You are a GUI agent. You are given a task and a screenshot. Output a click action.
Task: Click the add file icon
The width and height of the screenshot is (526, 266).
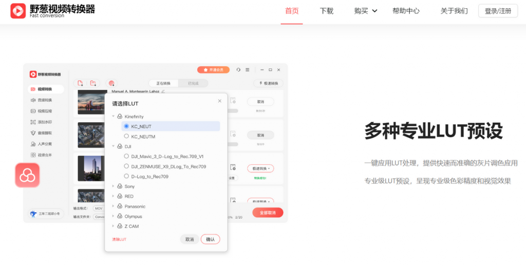[80, 83]
